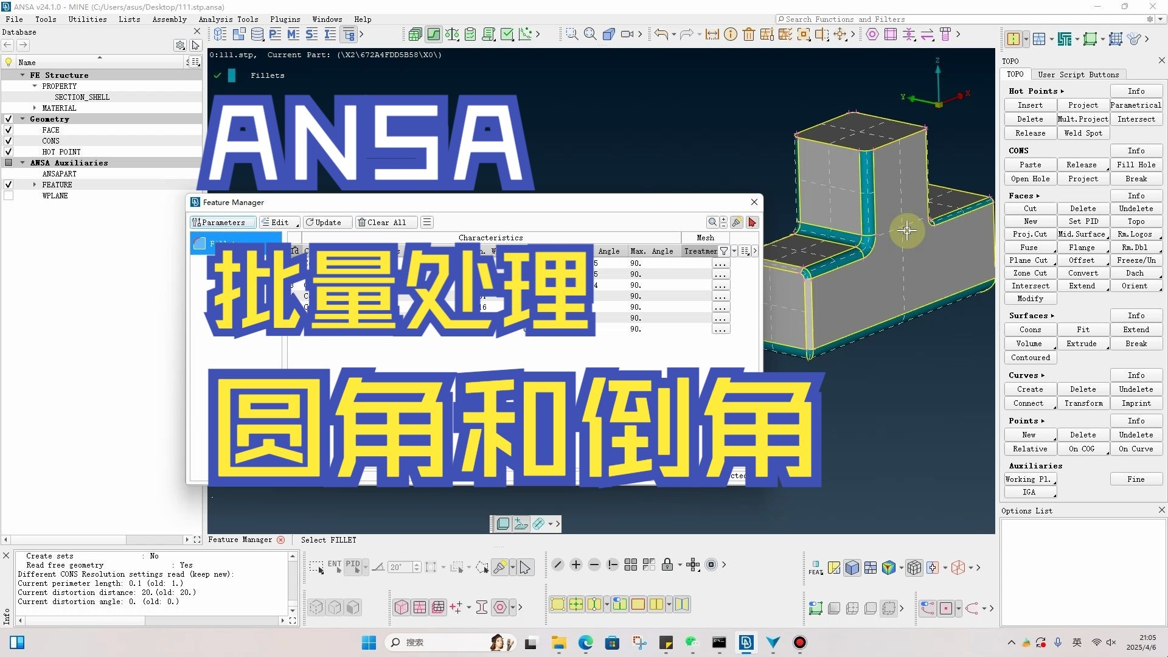Click the Undo arrow icon in toolbar
The width and height of the screenshot is (1168, 657).
(661, 35)
